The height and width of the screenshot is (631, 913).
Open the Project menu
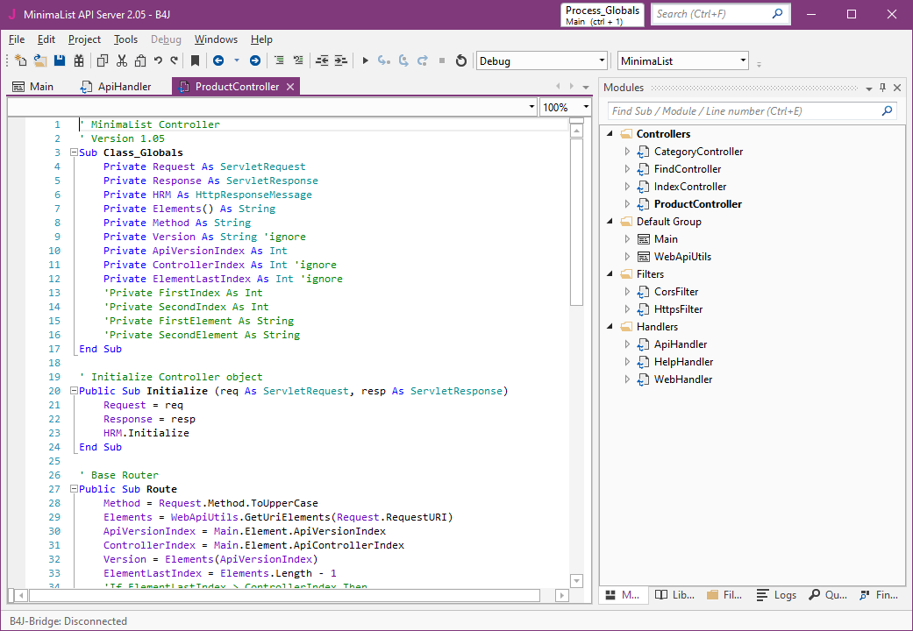tap(84, 39)
